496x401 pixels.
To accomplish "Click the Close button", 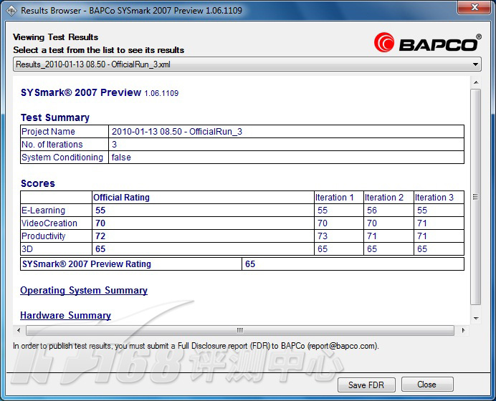I will coord(427,385).
